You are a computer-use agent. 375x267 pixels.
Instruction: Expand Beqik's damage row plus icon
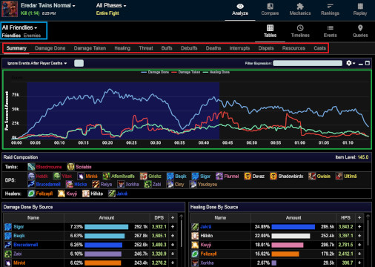(x=173, y=236)
